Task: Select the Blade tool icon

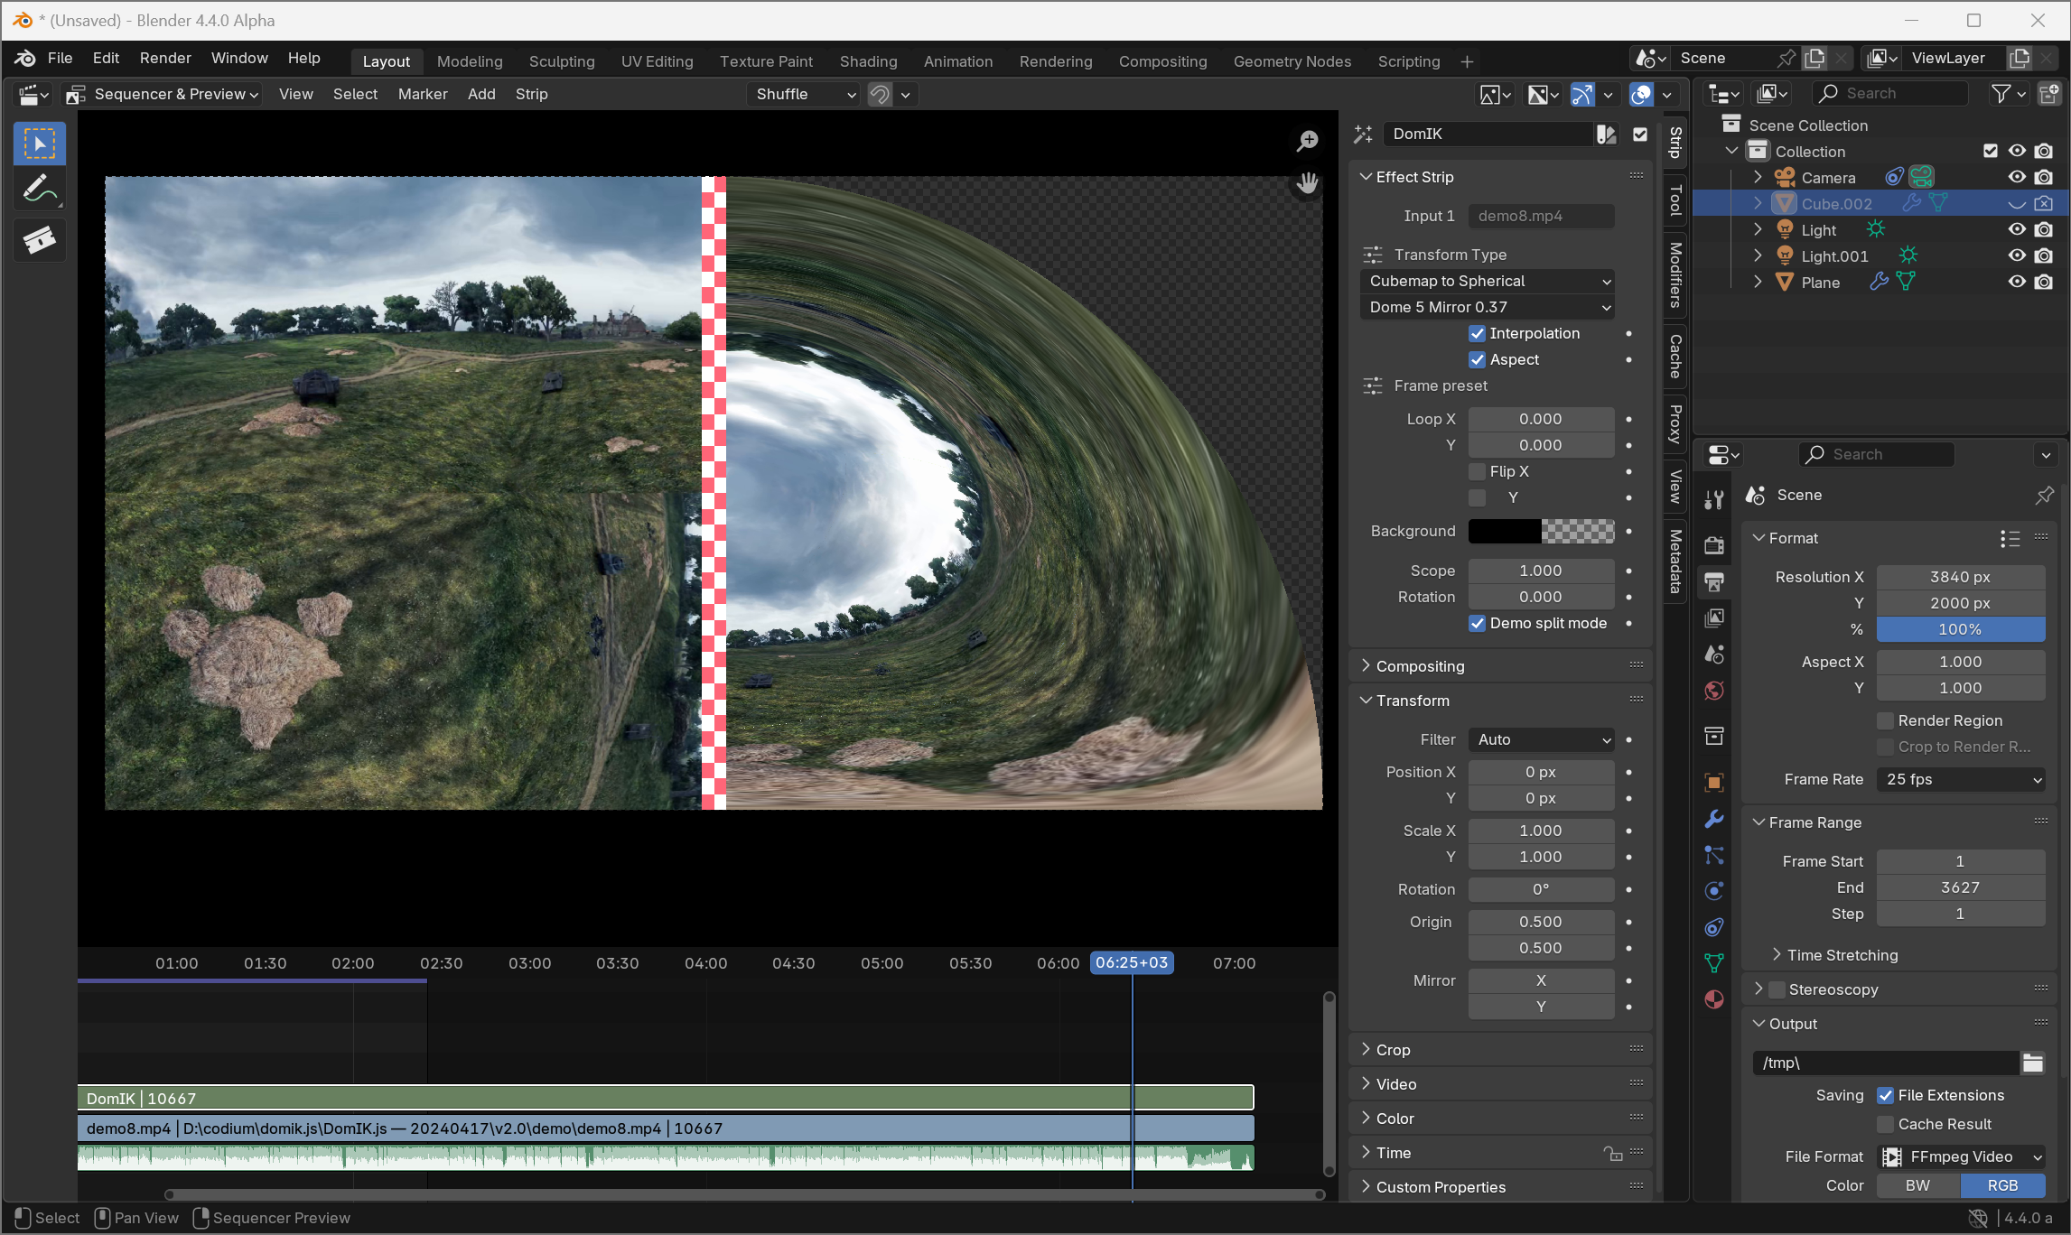Action: click(x=40, y=239)
